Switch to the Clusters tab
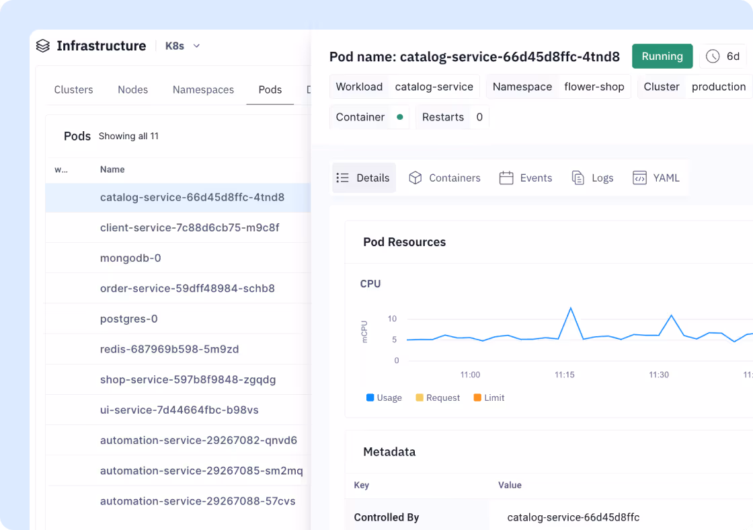Image resolution: width=753 pixels, height=530 pixels. tap(73, 90)
